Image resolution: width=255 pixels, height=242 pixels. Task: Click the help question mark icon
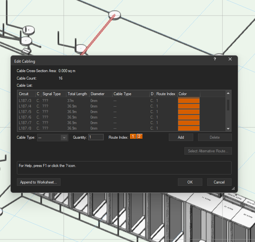pyautogui.click(x=215, y=59)
